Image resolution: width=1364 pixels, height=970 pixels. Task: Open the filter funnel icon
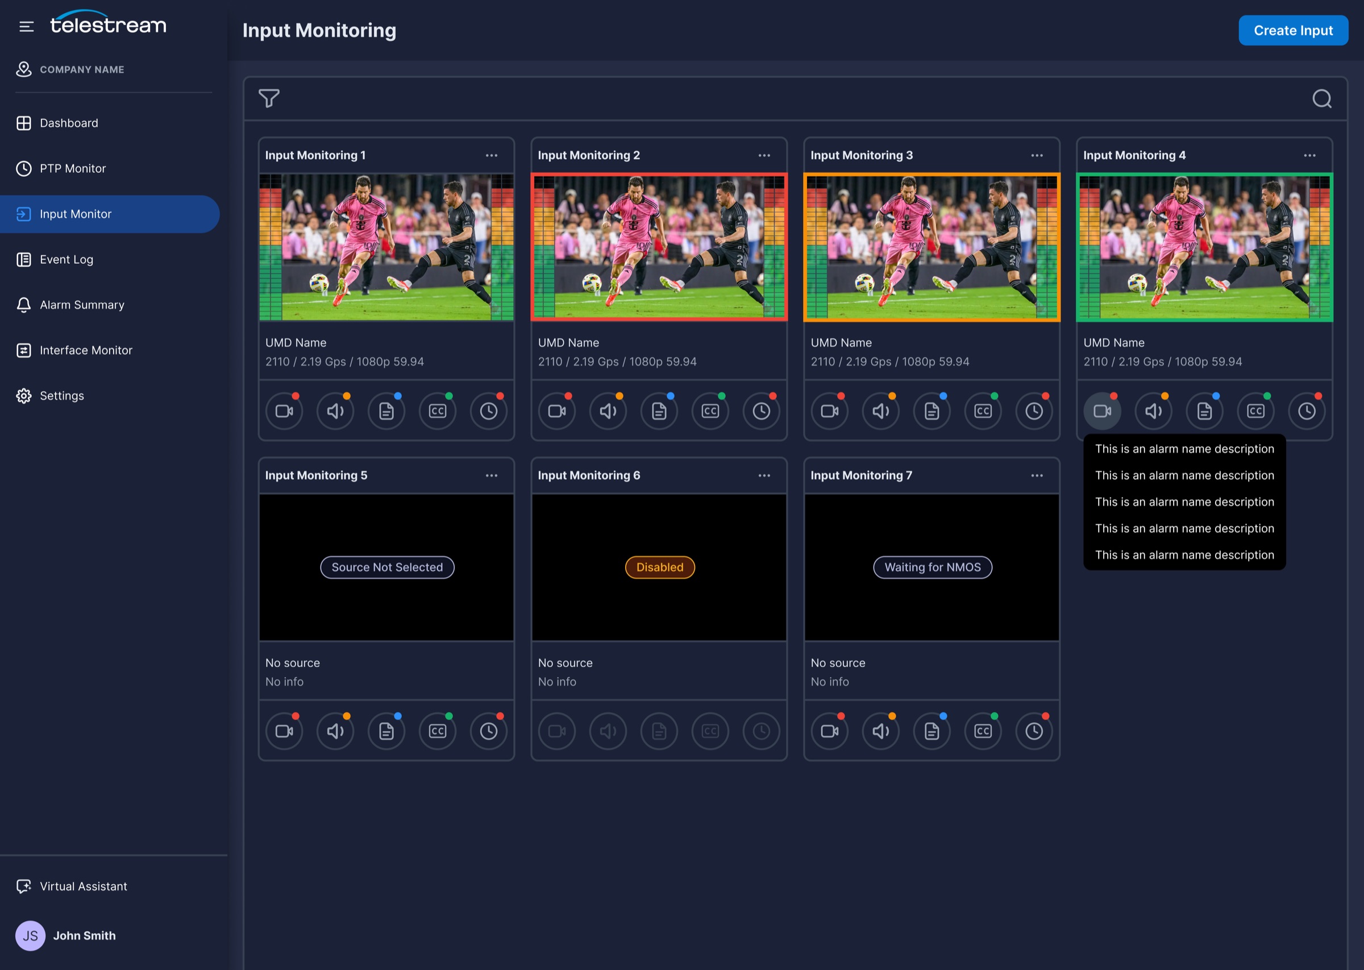pyautogui.click(x=269, y=98)
